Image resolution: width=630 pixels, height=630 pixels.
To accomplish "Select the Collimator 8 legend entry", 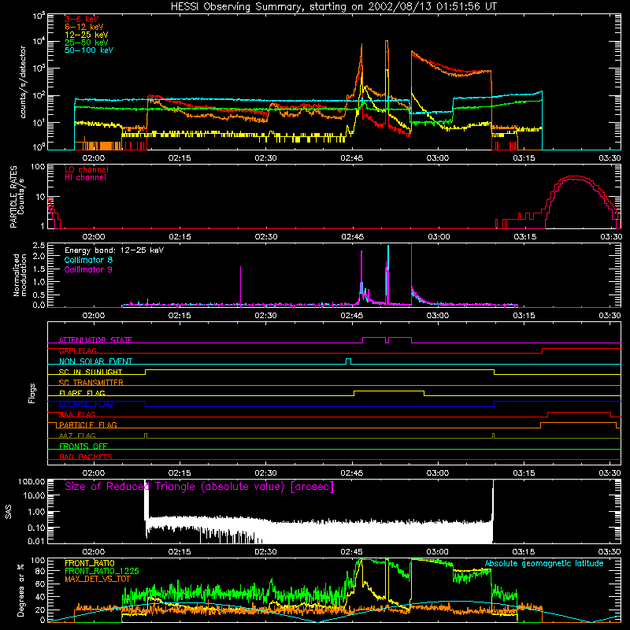I will pos(88,260).
